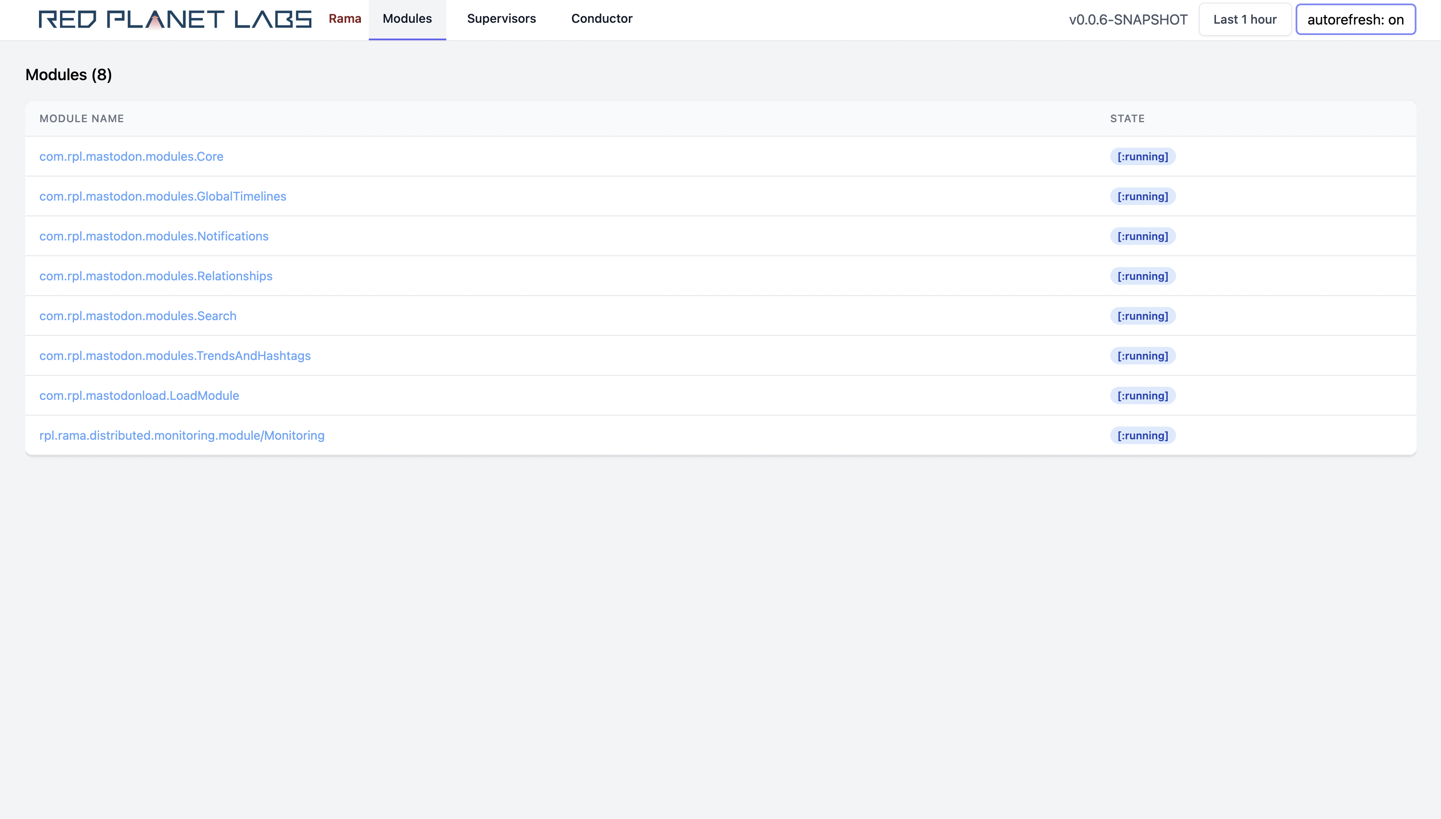Click the running badge for Core module
1441x819 pixels.
(x=1142, y=156)
